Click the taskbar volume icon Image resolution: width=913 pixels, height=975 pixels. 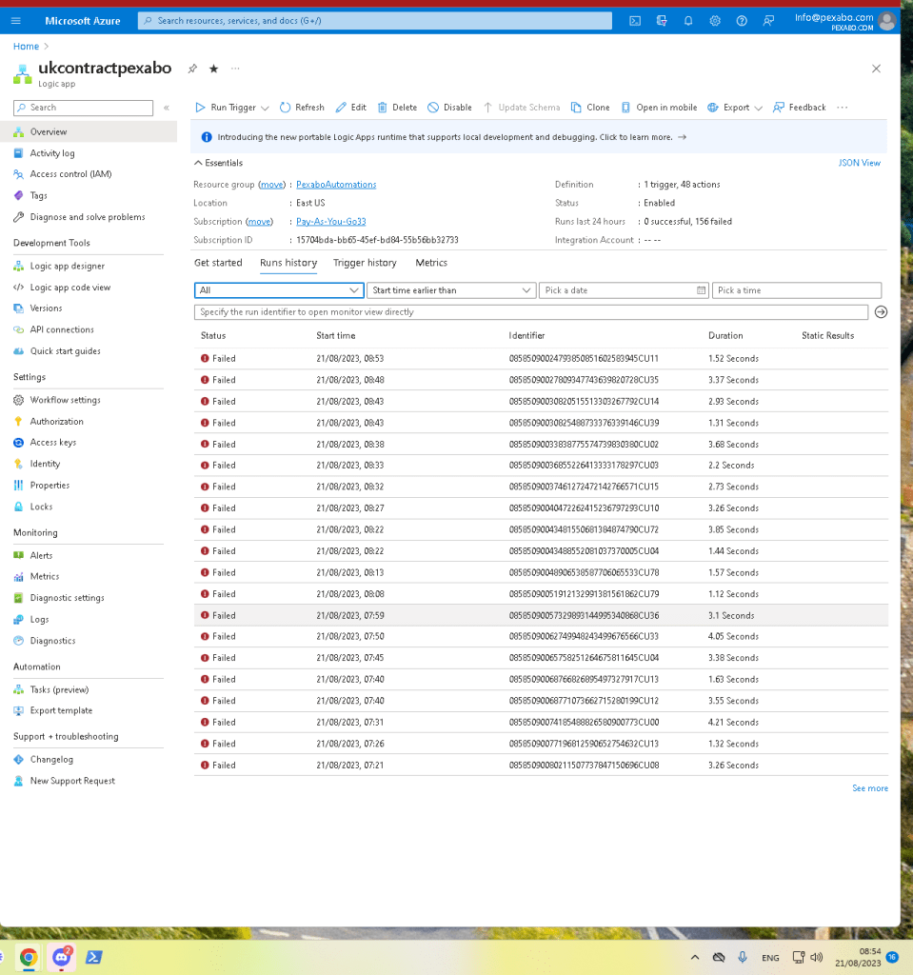(x=817, y=957)
